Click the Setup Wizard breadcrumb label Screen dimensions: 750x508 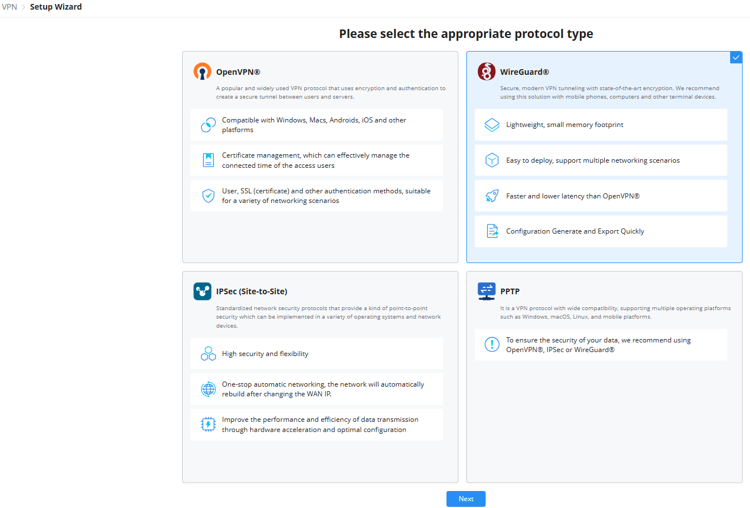coord(56,7)
